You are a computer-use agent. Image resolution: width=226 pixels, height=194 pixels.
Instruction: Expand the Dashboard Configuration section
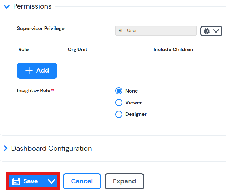[x=6, y=148]
